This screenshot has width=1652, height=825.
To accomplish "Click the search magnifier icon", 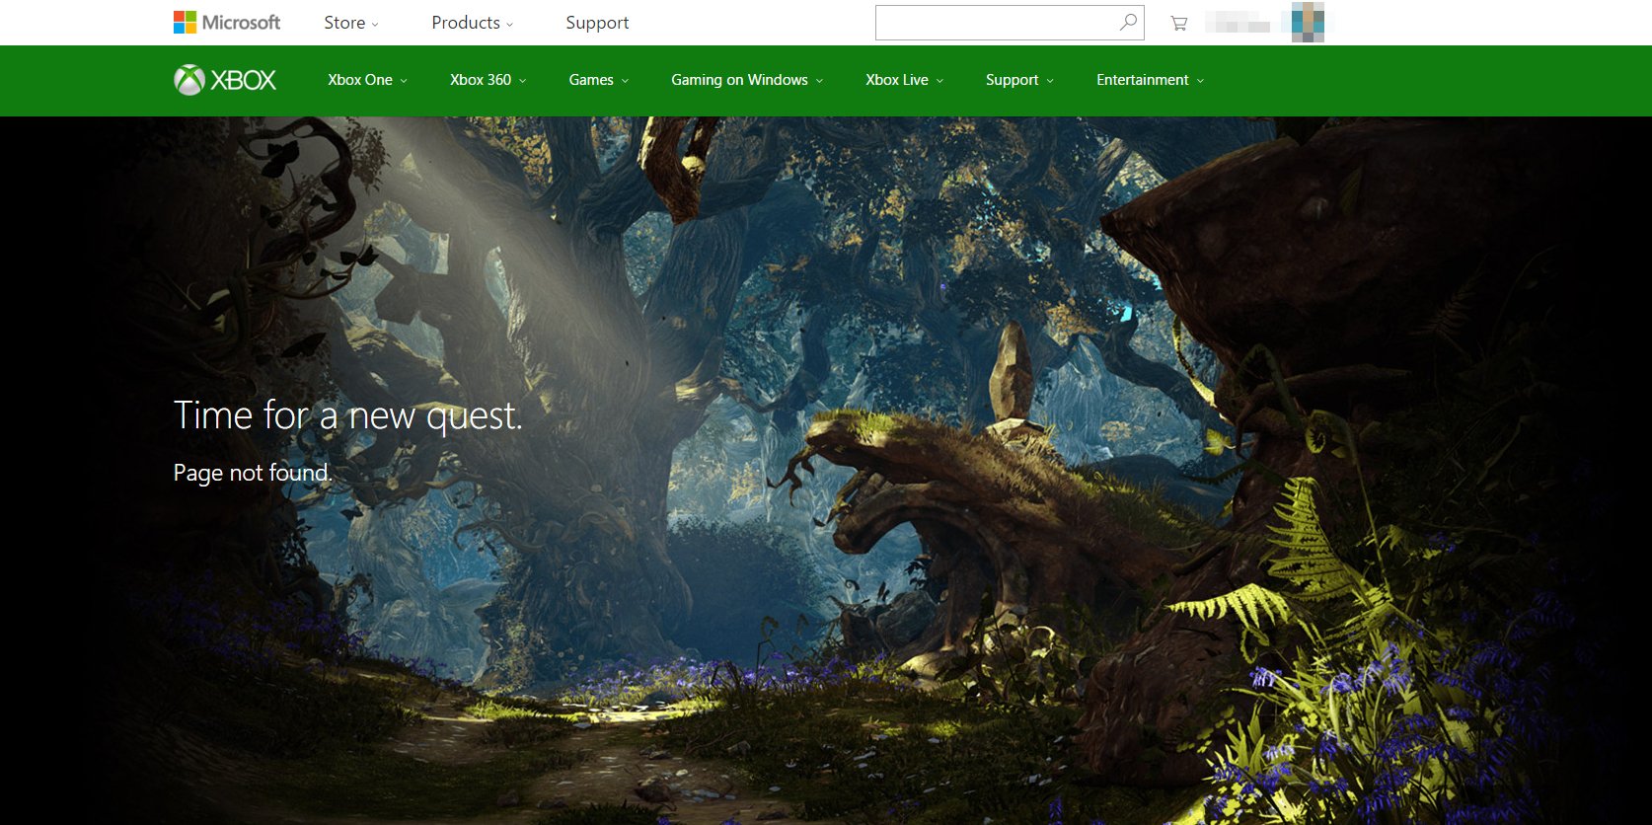I will pos(1128,22).
